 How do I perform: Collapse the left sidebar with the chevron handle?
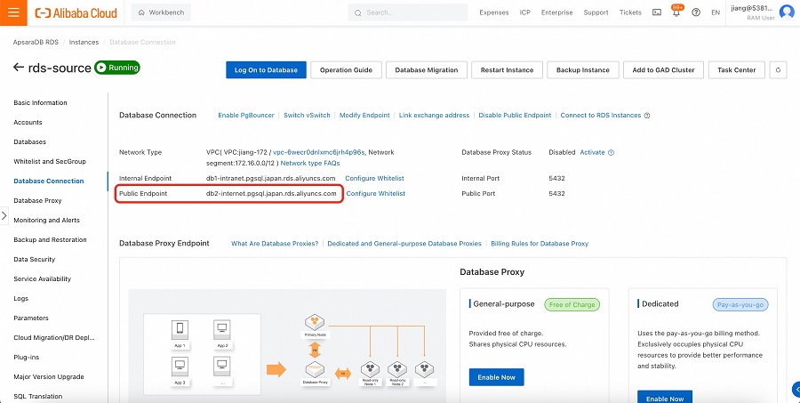click(x=4, y=215)
